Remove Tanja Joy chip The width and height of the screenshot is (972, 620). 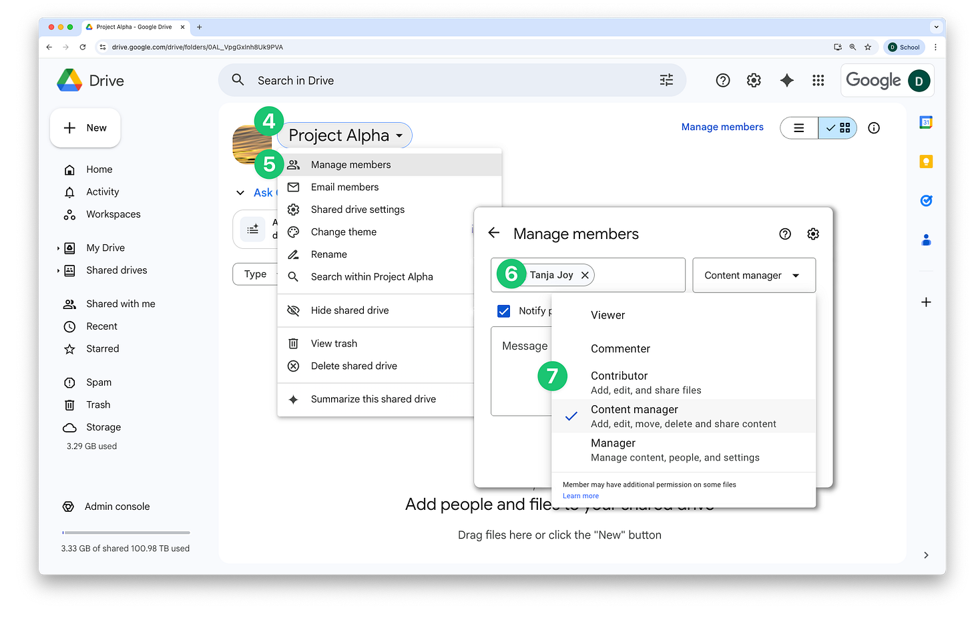tap(585, 275)
